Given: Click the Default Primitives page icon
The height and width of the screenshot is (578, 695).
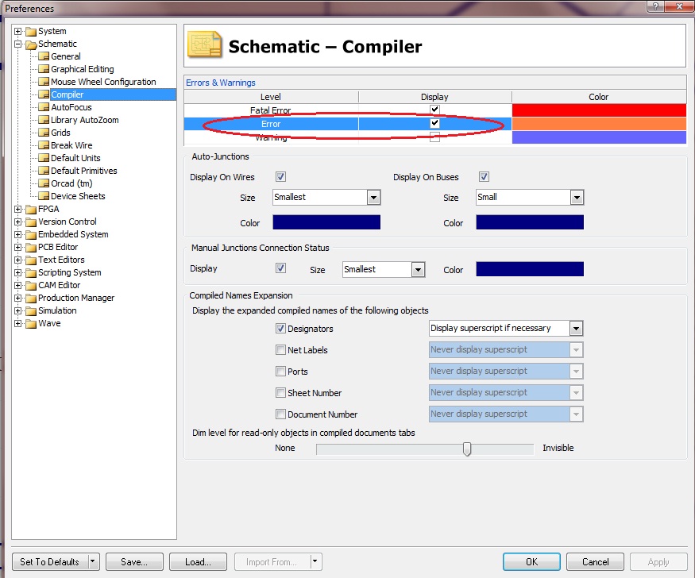Looking at the screenshot, I should click(44, 171).
